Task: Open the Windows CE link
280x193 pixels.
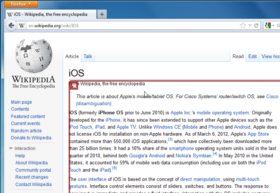Action: click(167, 127)
